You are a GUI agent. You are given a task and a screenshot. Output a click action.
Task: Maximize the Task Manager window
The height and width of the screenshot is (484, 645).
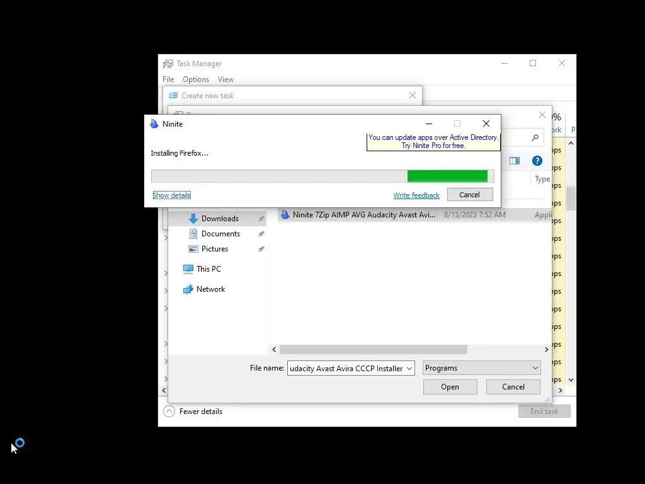(533, 63)
